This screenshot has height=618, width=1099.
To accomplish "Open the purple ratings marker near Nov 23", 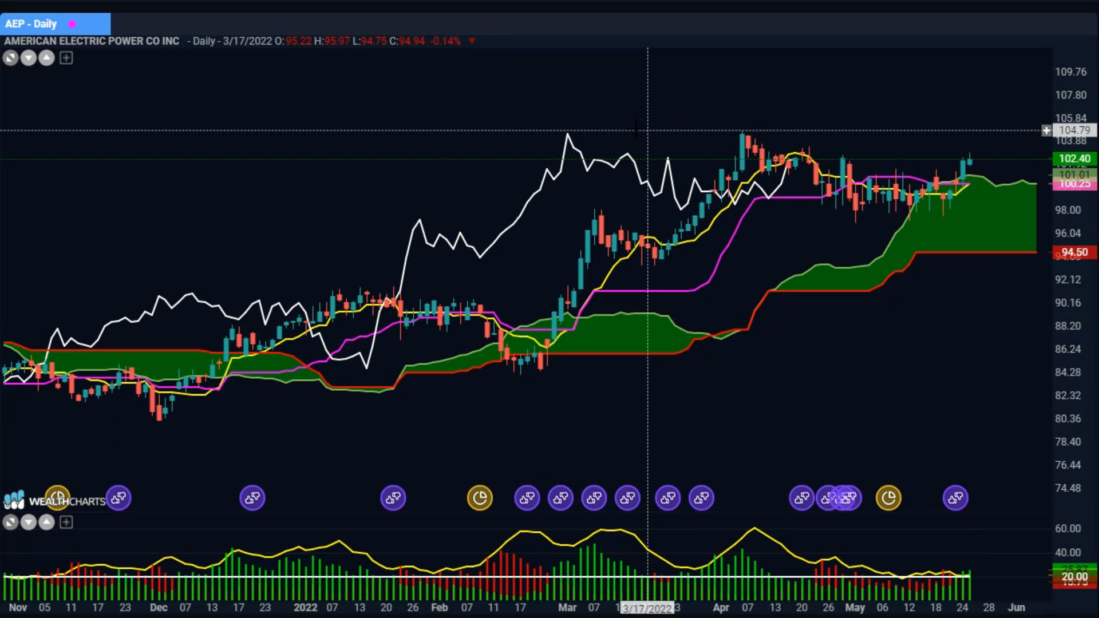I will [118, 498].
